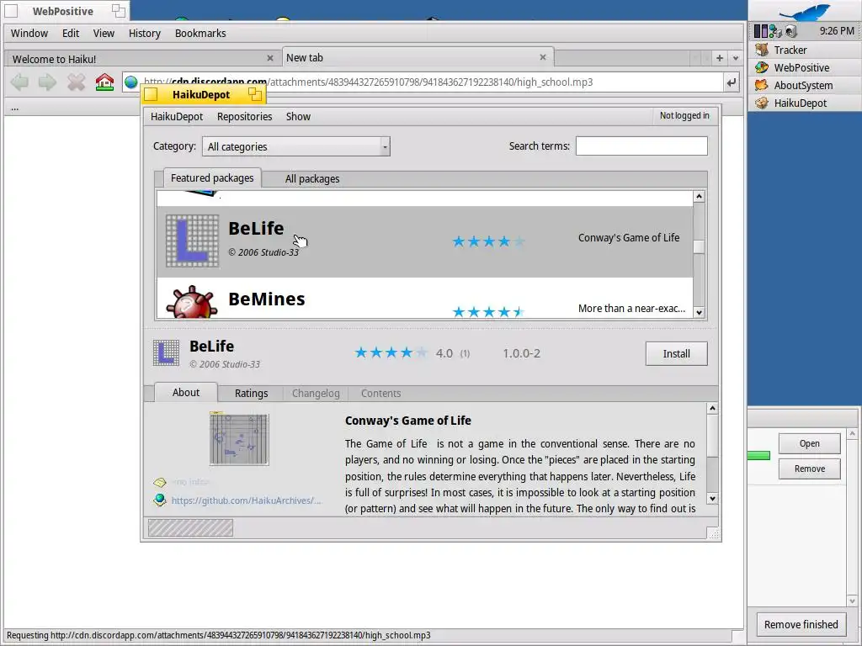
Task: Open the Repositories menu
Action: pyautogui.click(x=244, y=116)
